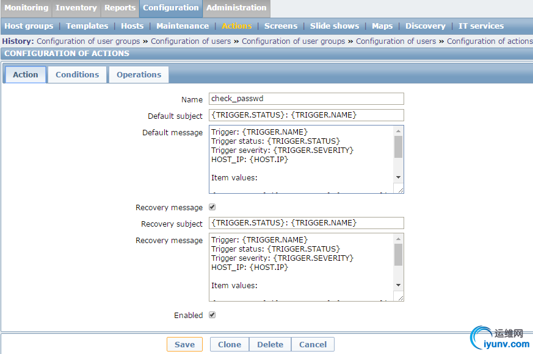Click 'Trigger severity' line in Default message
Viewport: 533px width, 354px height.
282,150
